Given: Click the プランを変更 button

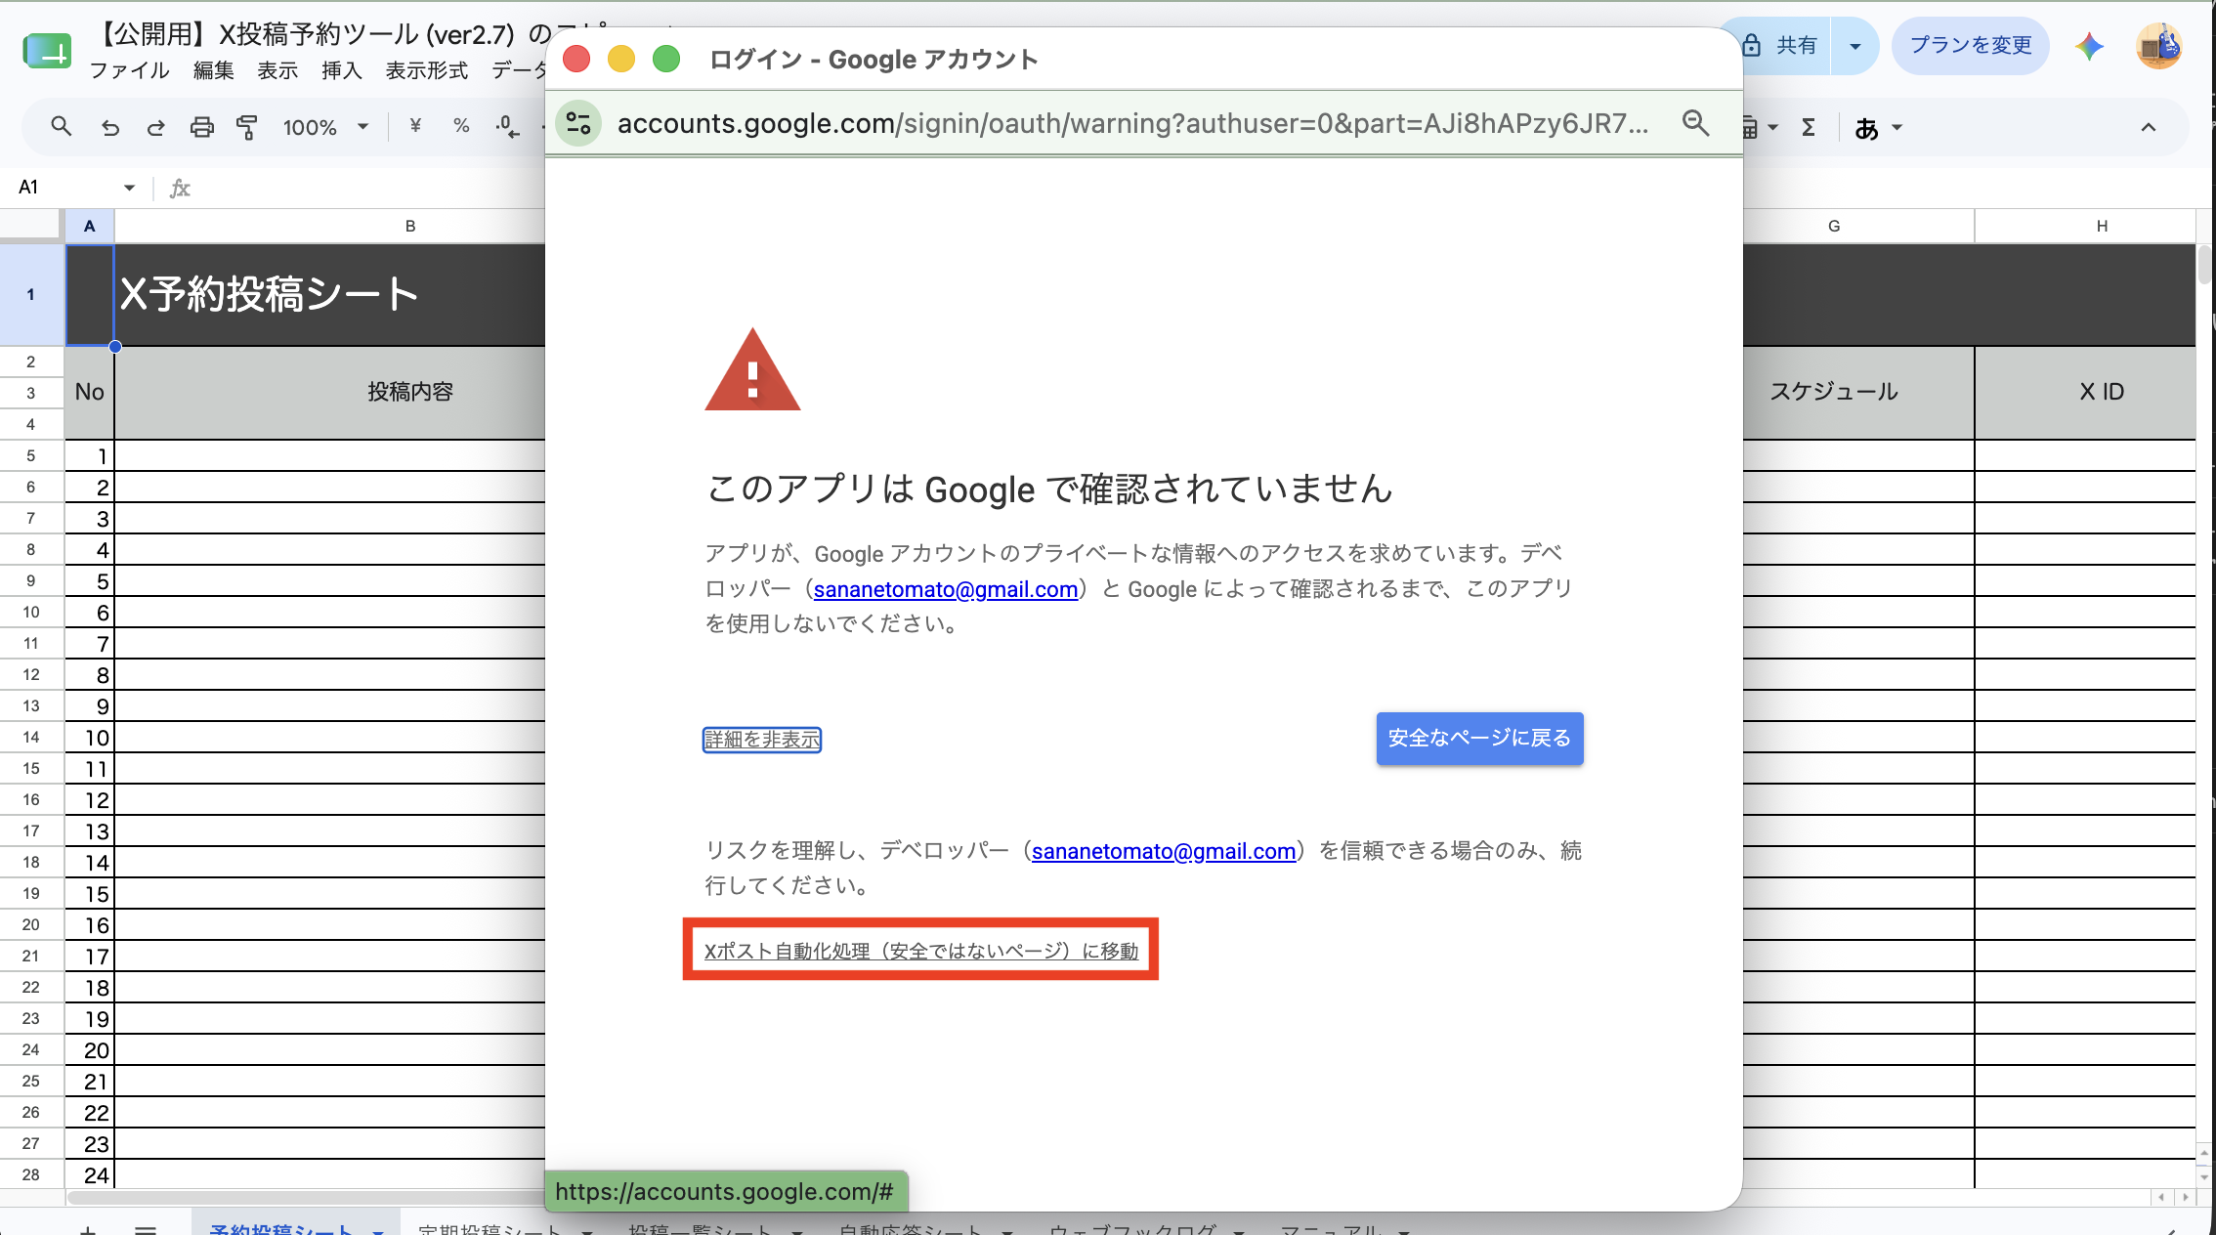Looking at the screenshot, I should (x=1970, y=46).
